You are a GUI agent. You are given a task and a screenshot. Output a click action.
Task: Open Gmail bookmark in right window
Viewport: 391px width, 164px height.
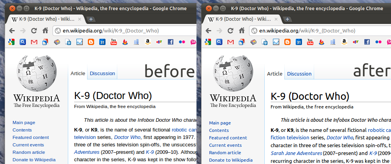[x=231, y=42]
